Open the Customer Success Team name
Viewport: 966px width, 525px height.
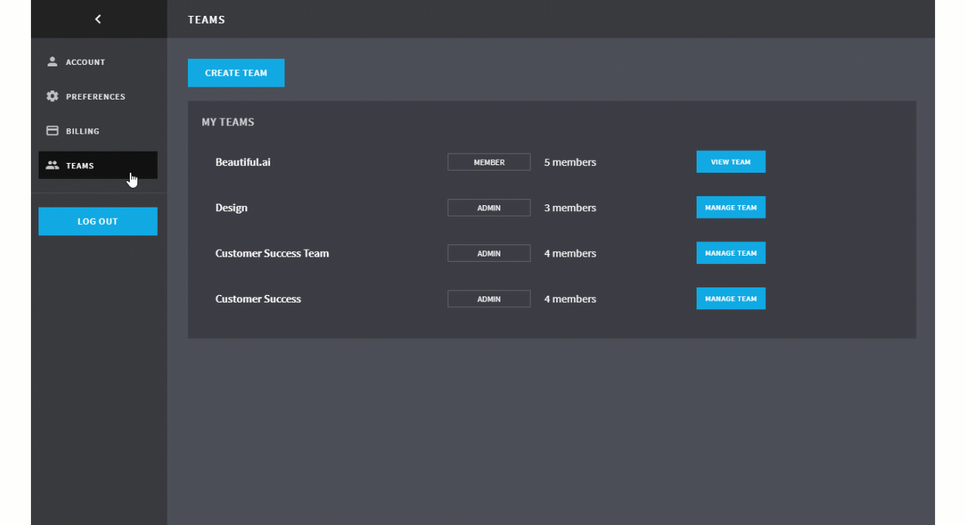coord(272,253)
